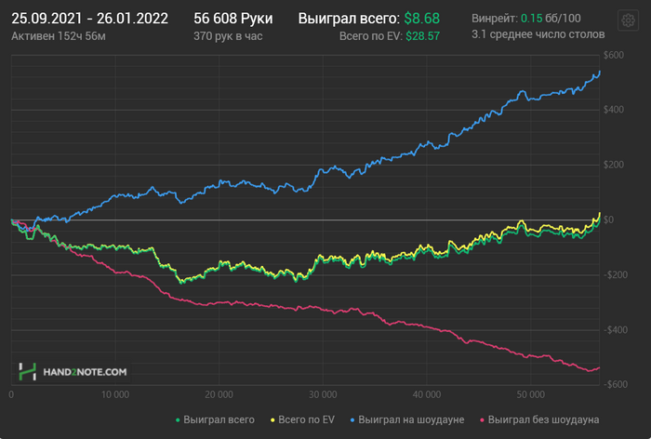Click the 40 000 x-axis label

pyautogui.click(x=427, y=394)
